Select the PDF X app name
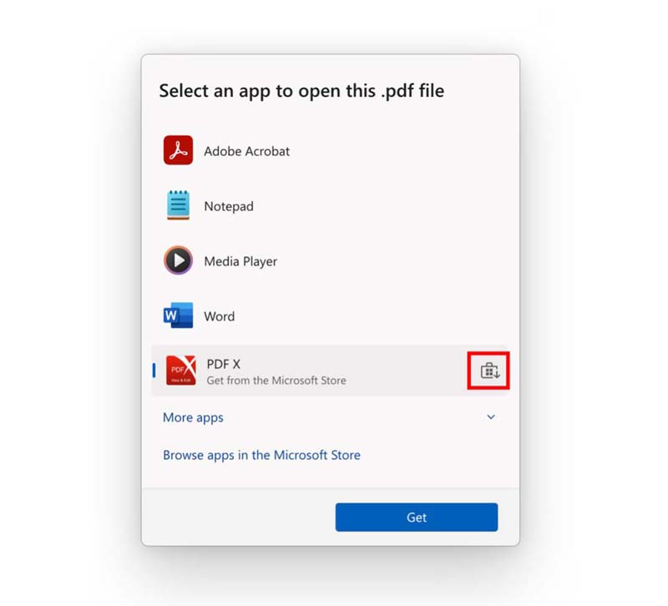 click(224, 364)
